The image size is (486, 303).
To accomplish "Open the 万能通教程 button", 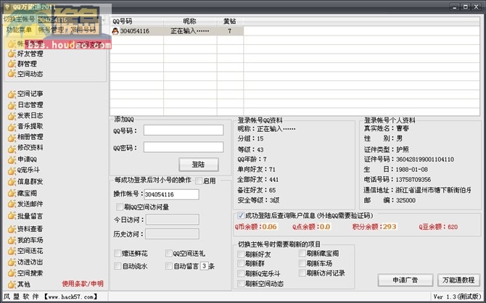I will (x=458, y=280).
